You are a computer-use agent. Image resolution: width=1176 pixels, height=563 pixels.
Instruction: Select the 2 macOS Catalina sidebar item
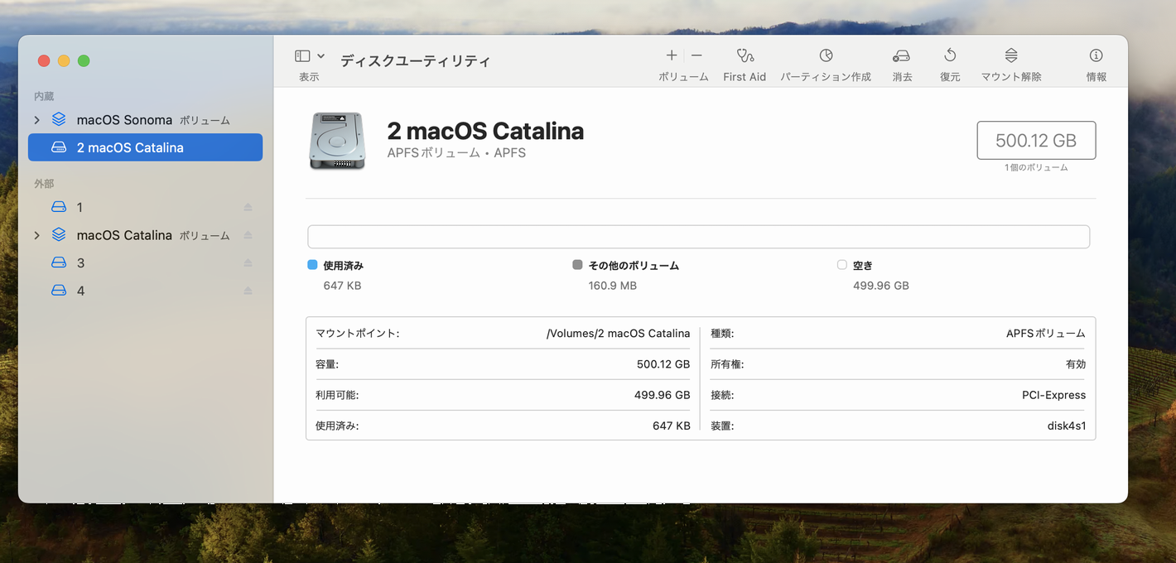145,147
